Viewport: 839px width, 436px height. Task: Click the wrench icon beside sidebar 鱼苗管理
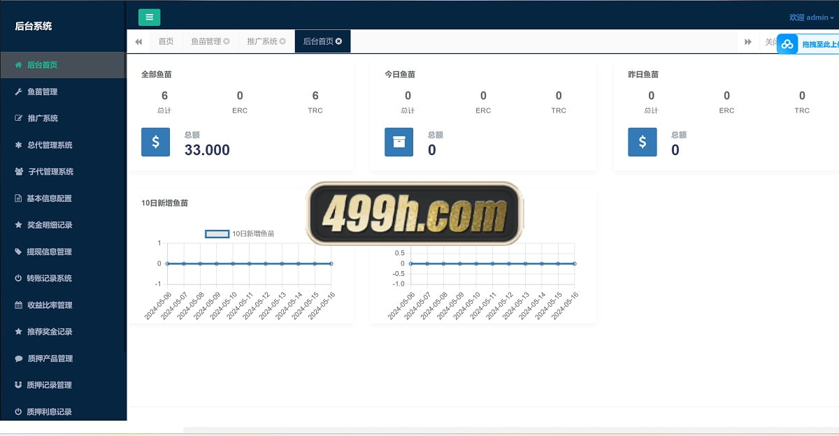pos(18,92)
